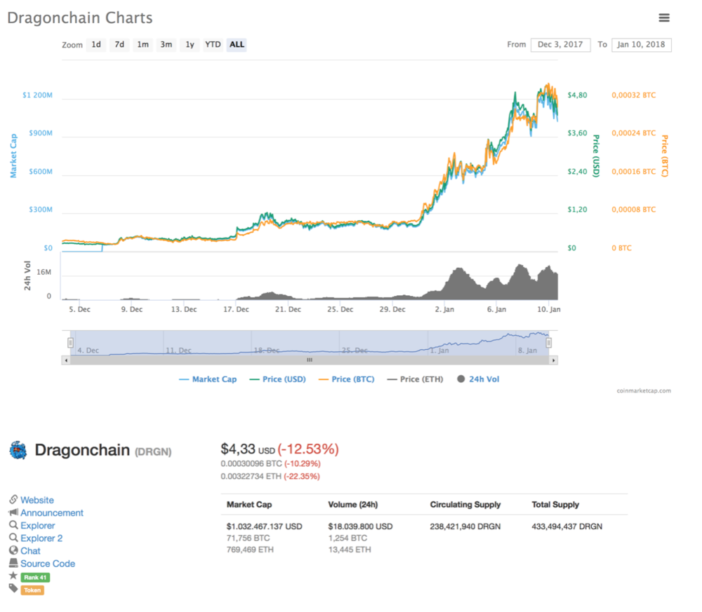Open the Chat link

[30, 551]
